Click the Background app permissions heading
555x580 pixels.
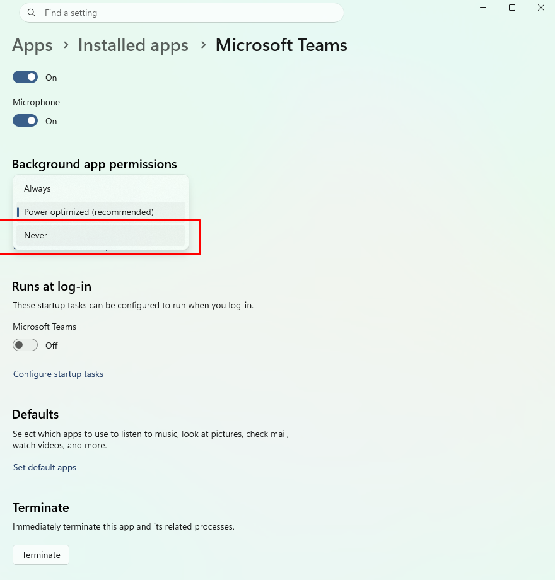[x=95, y=165]
